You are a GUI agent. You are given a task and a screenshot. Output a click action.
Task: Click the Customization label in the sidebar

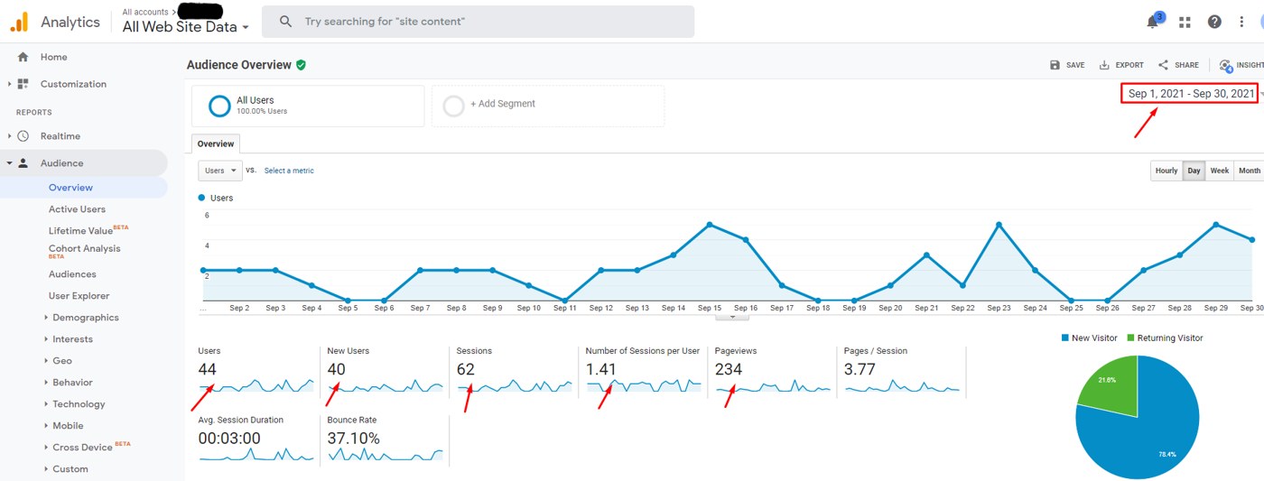coord(73,84)
